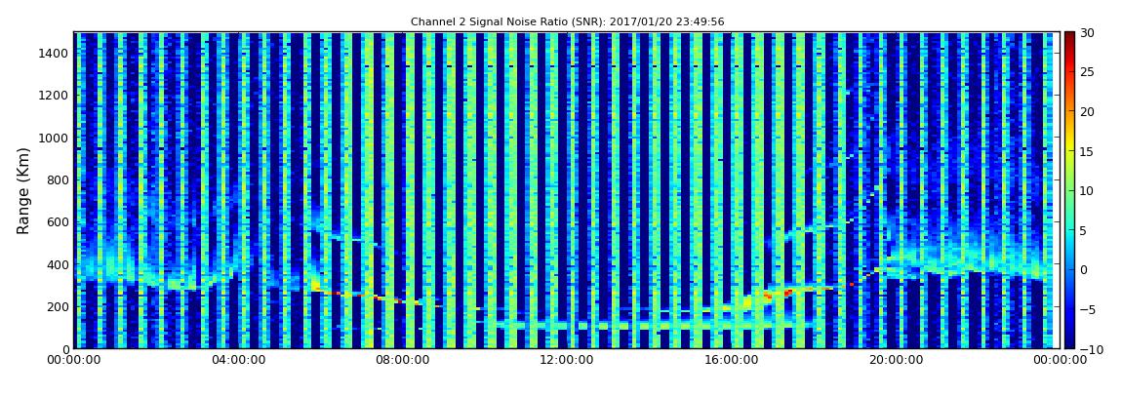The width and height of the screenshot is (1122, 397).
Task: Click the 20:00:00 time axis label
Action: pos(894,360)
